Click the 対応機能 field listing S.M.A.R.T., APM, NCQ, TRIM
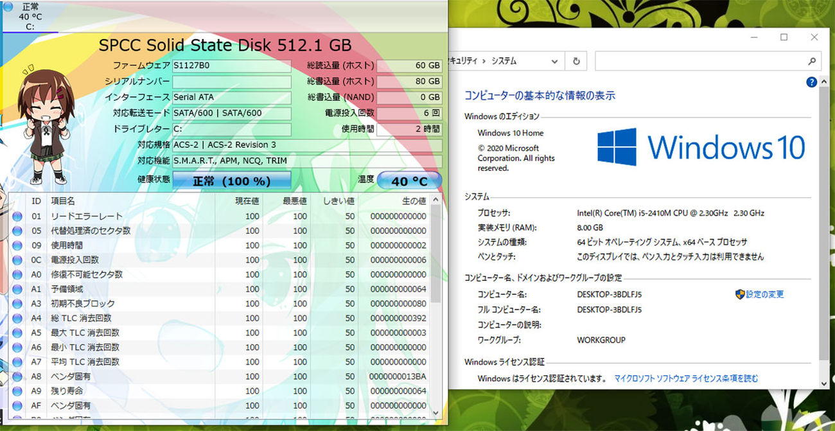835x431 pixels. [x=308, y=161]
